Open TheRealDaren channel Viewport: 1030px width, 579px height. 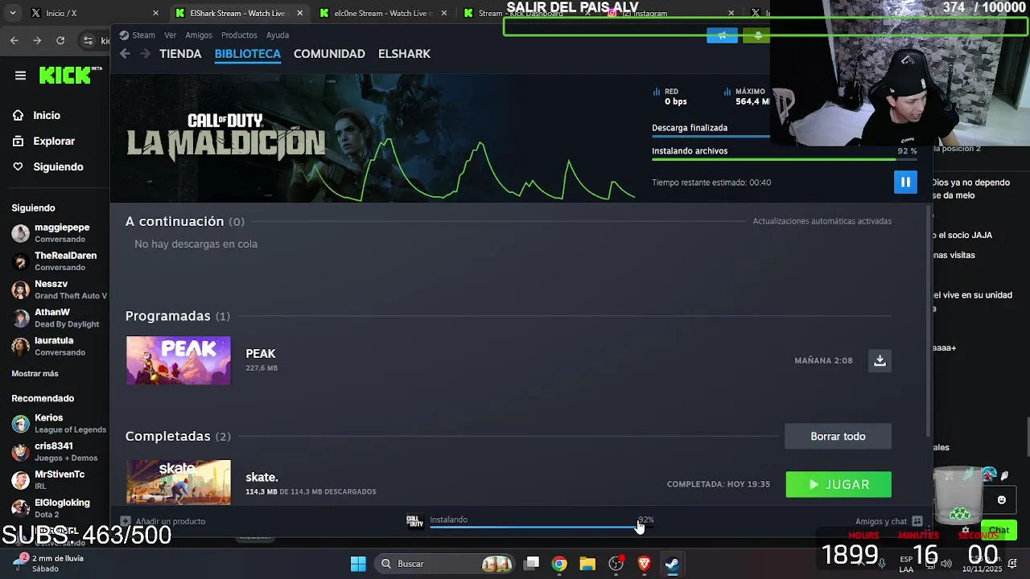55,261
